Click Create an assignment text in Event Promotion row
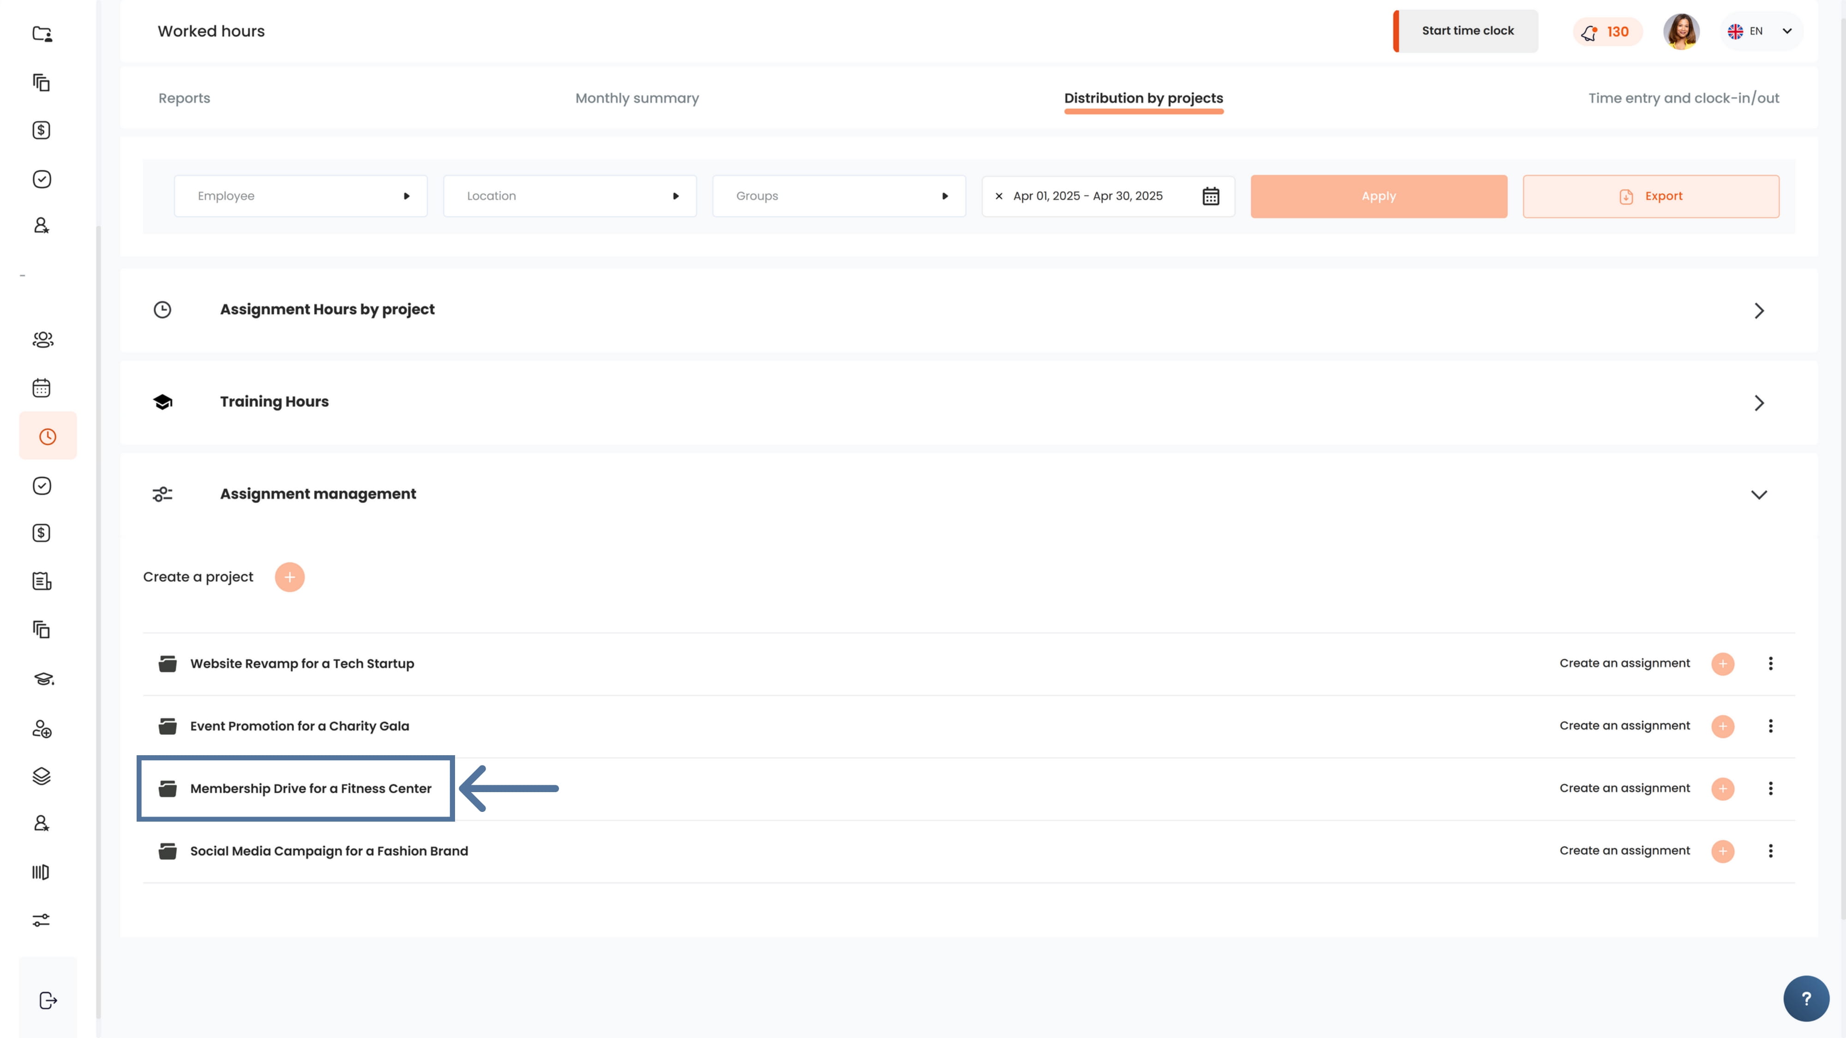This screenshot has height=1038, width=1846. click(x=1624, y=726)
